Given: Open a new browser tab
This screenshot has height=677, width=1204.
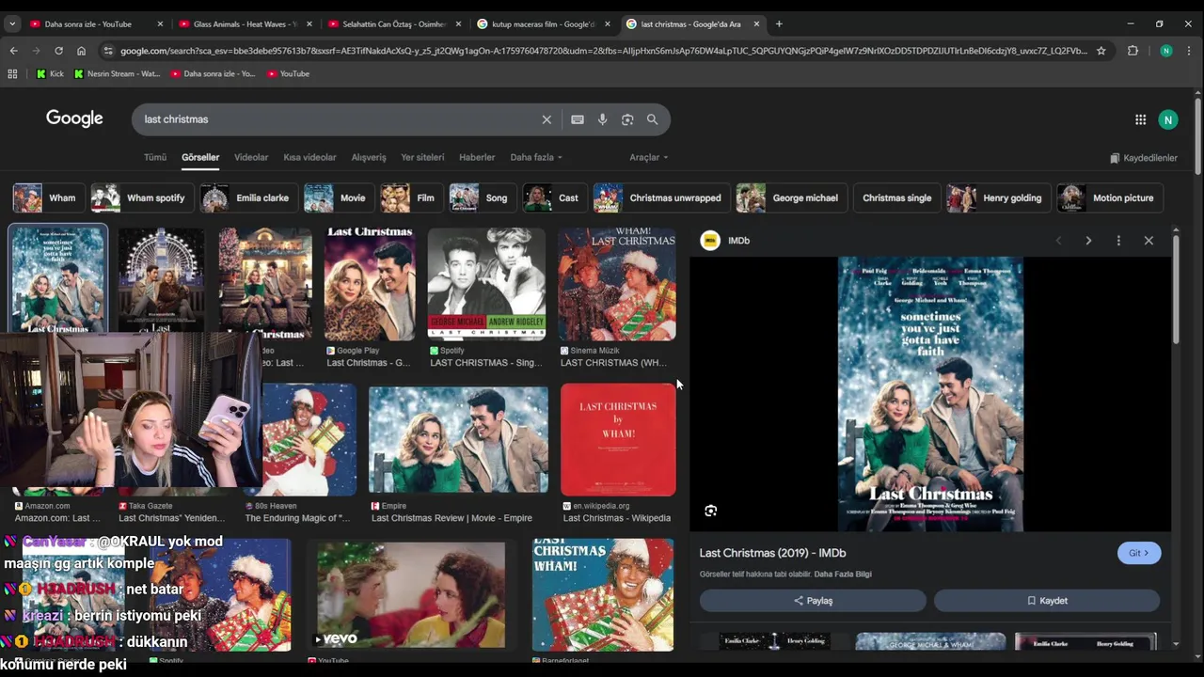Looking at the screenshot, I should [778, 24].
